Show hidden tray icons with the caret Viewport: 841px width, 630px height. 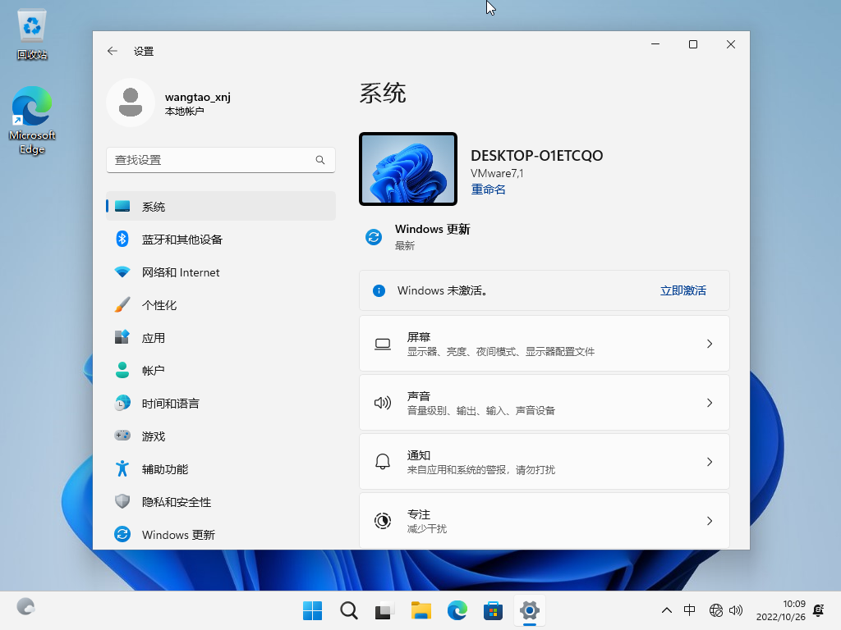pyautogui.click(x=666, y=610)
